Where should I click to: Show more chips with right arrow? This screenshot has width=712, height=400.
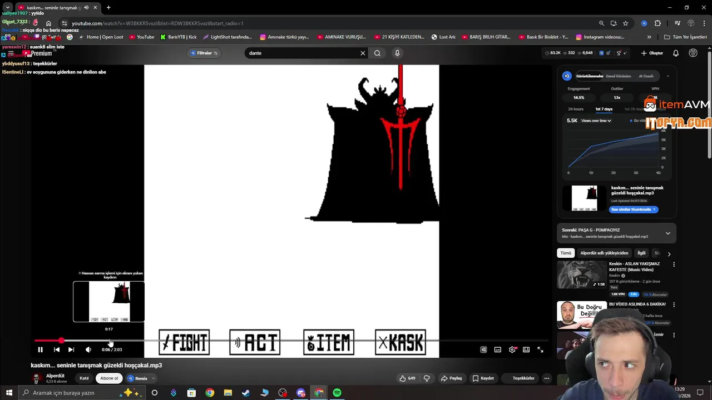click(669, 254)
